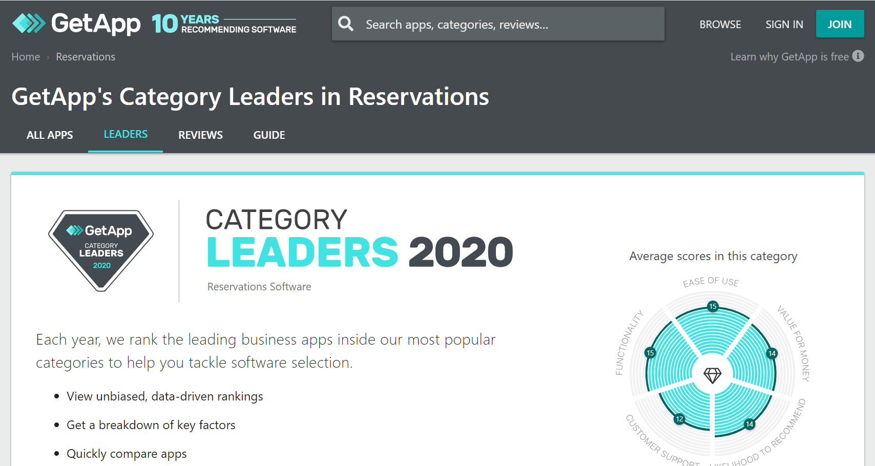The width and height of the screenshot is (875, 466).
Task: Click the Likelihood to Recommend score 14 marker
Action: point(749,424)
